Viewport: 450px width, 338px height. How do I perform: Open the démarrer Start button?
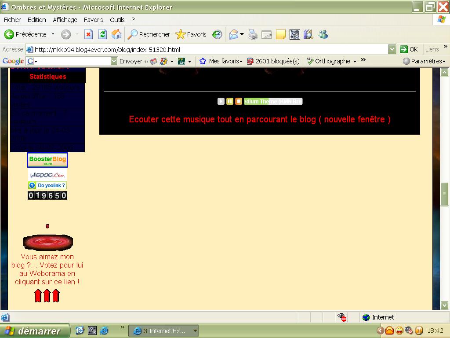pos(34,331)
